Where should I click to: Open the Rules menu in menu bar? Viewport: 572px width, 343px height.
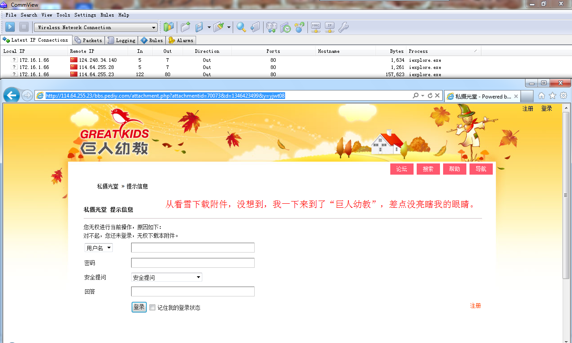tap(107, 15)
